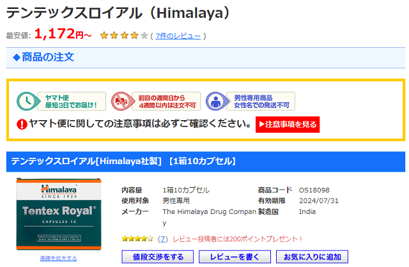
Task: Click the product code OS18098
Action: pyautogui.click(x=314, y=190)
